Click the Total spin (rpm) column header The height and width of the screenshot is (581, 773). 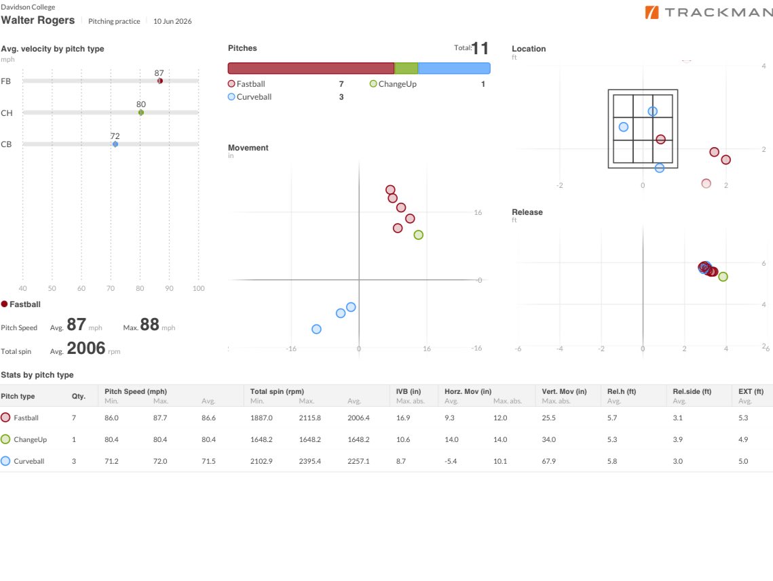click(277, 391)
